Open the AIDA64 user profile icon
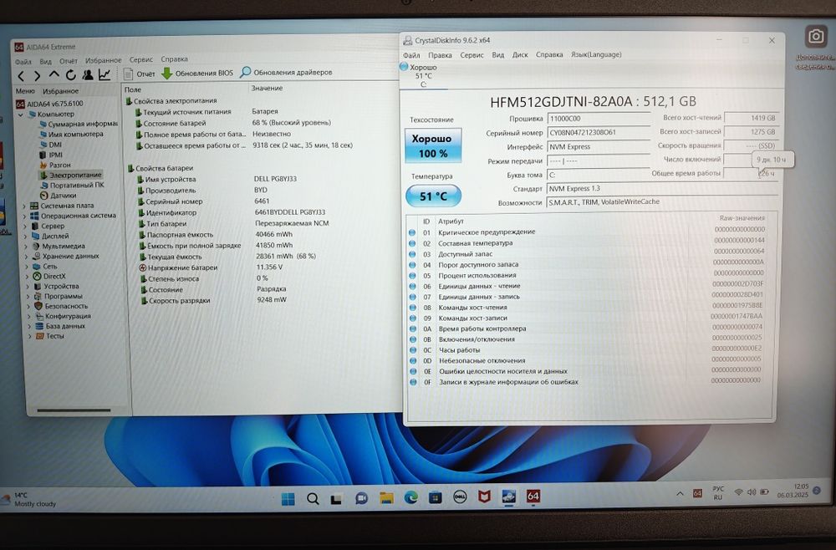836x550 pixels. coord(88,75)
